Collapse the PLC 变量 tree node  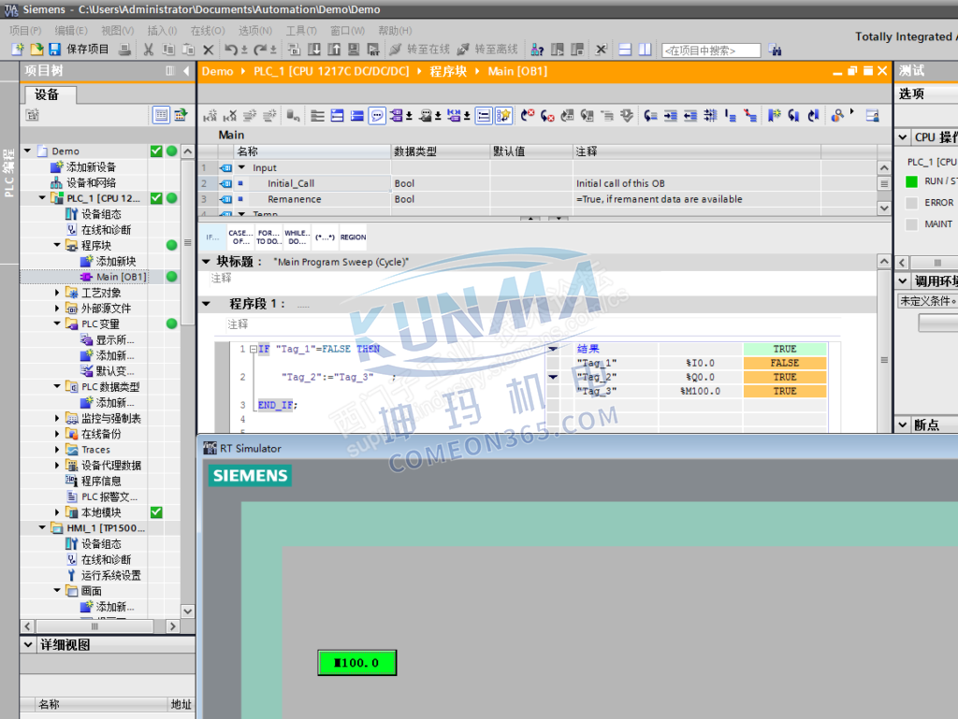pyautogui.click(x=57, y=324)
